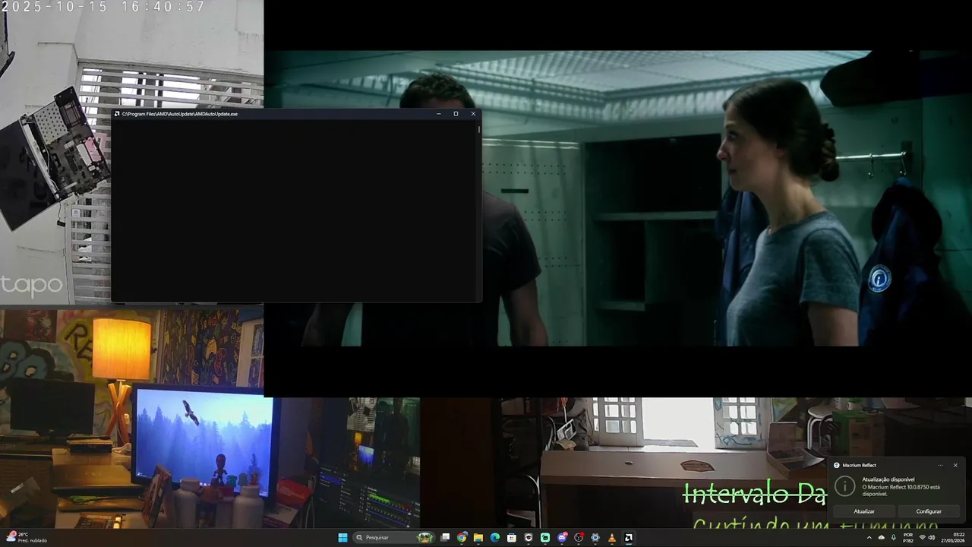Dismiss the Macrium Reflect notification

[955, 465]
